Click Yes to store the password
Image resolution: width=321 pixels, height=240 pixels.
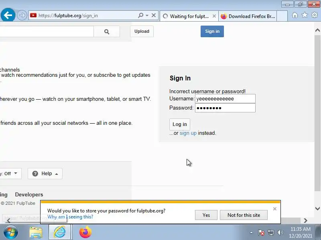click(206, 215)
